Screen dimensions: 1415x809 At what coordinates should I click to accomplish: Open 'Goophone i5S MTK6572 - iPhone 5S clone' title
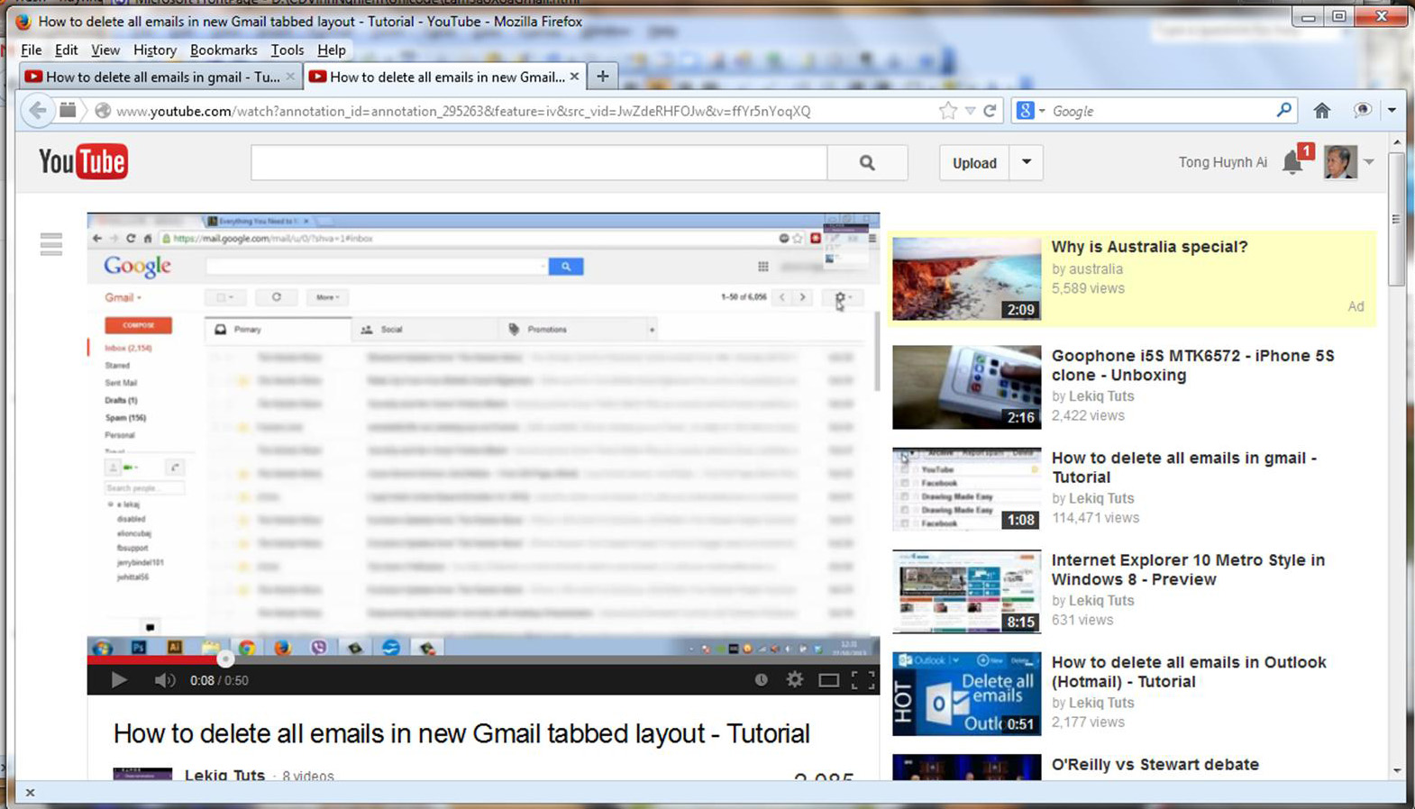[x=1192, y=366]
